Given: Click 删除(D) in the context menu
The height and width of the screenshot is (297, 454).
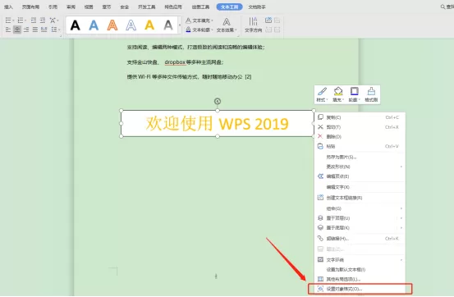Looking at the screenshot, I should (359, 136).
